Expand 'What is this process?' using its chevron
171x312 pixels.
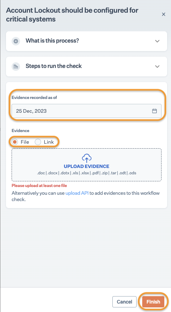click(157, 41)
